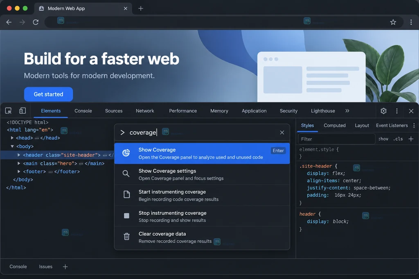Select the html lang="en" line
This screenshot has height=279, width=419.
point(30,130)
